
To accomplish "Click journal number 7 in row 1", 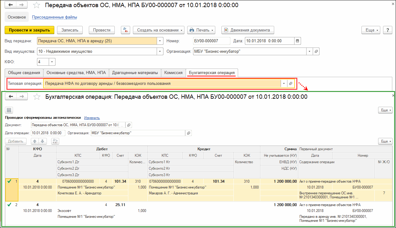I will pos(384,193).
